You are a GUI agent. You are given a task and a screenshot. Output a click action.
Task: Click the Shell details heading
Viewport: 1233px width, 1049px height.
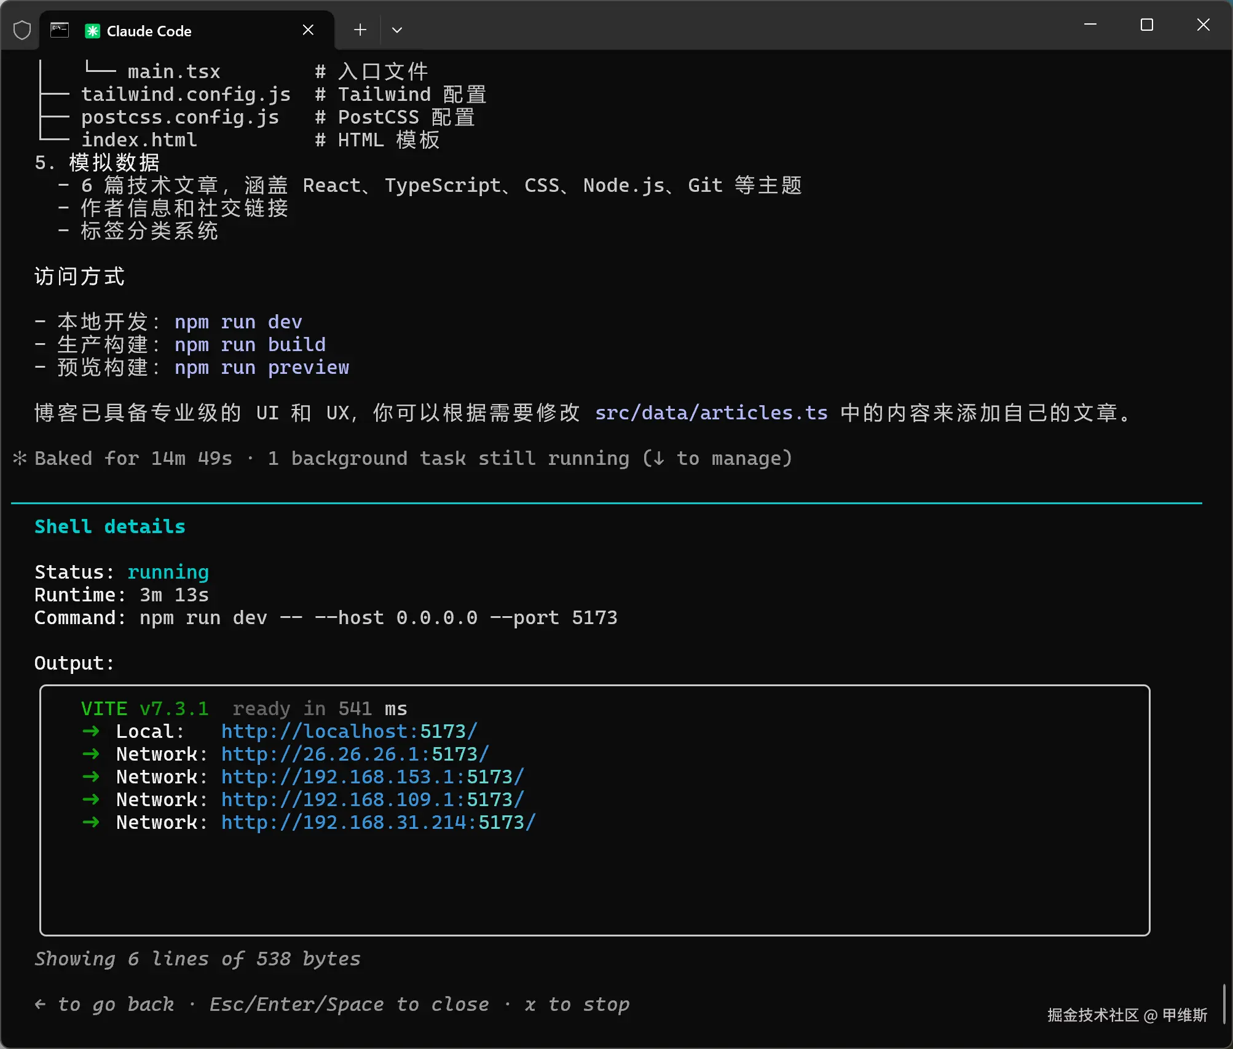(x=109, y=526)
